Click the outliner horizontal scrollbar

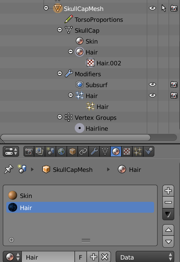tap(76, 138)
